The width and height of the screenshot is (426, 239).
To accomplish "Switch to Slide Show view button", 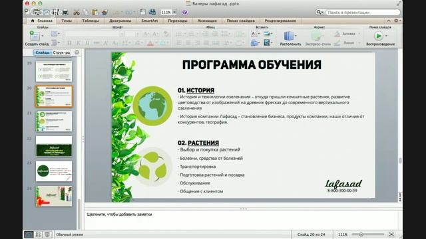I will pyautogui.click(x=47, y=234).
